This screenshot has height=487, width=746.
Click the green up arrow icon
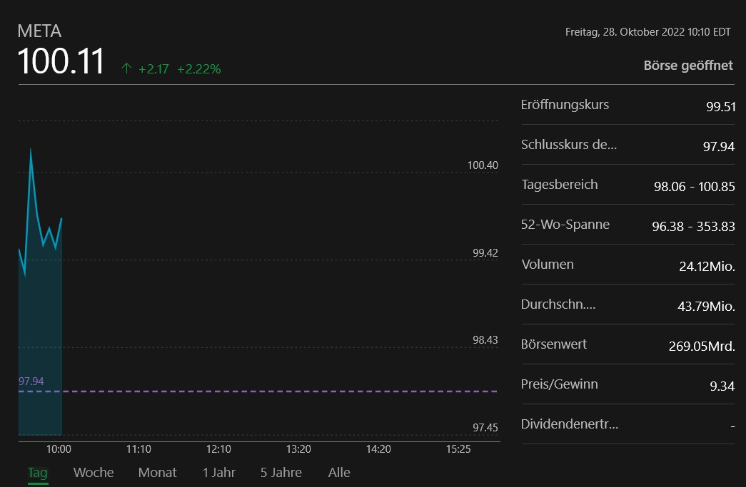[x=126, y=68]
